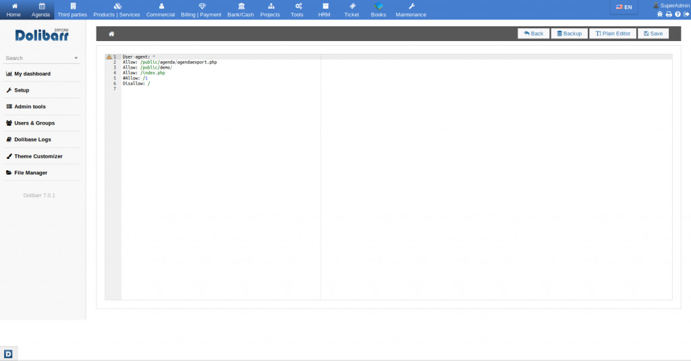Viewport: 691px width, 361px height.
Task: Open the EN language selector
Action: tap(624, 7)
